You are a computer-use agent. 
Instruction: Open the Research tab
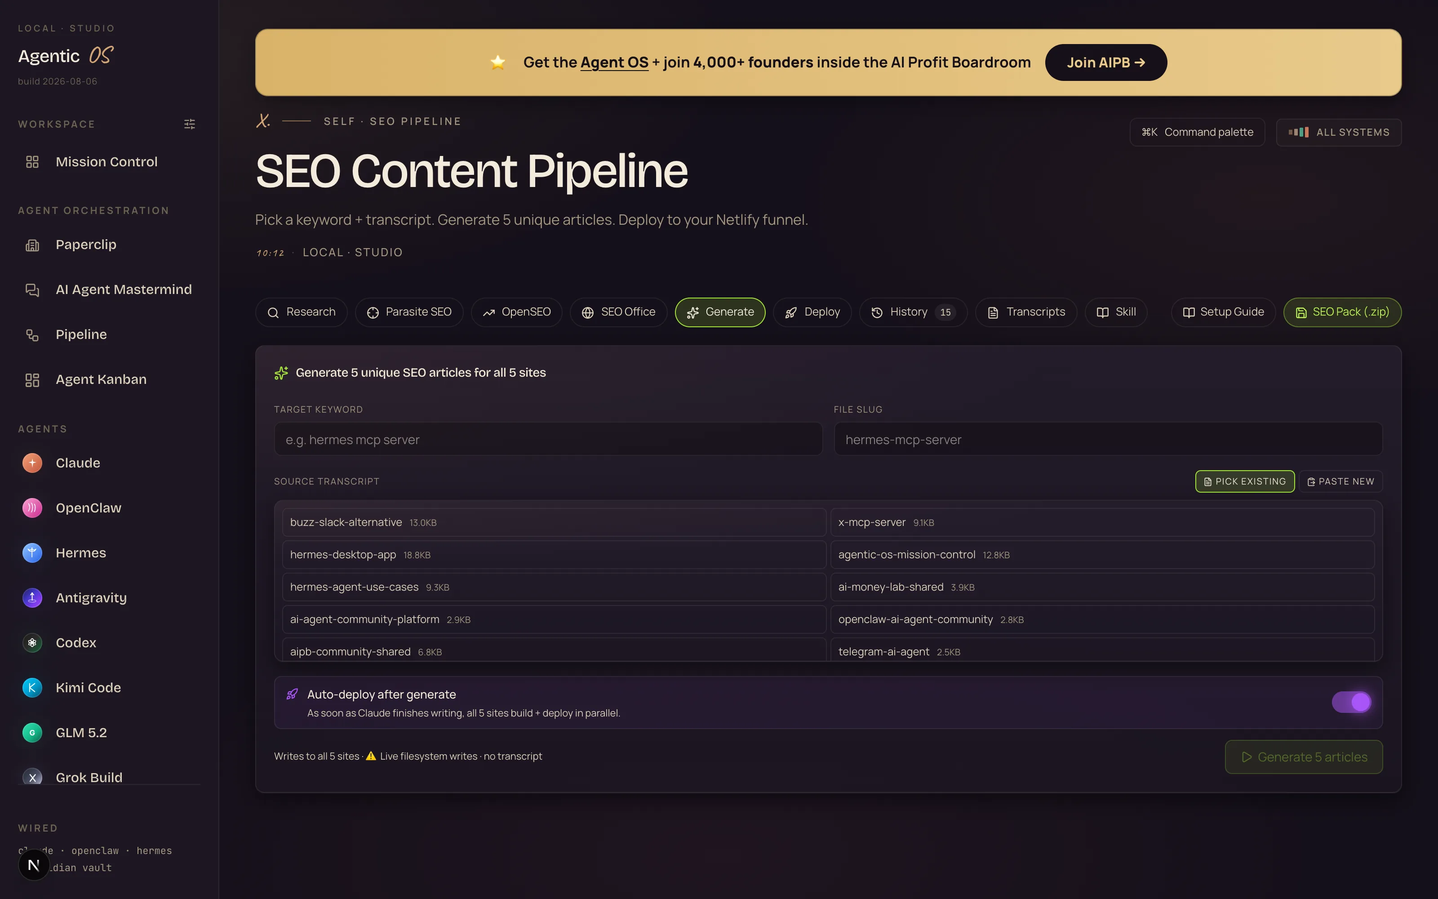[x=301, y=312]
